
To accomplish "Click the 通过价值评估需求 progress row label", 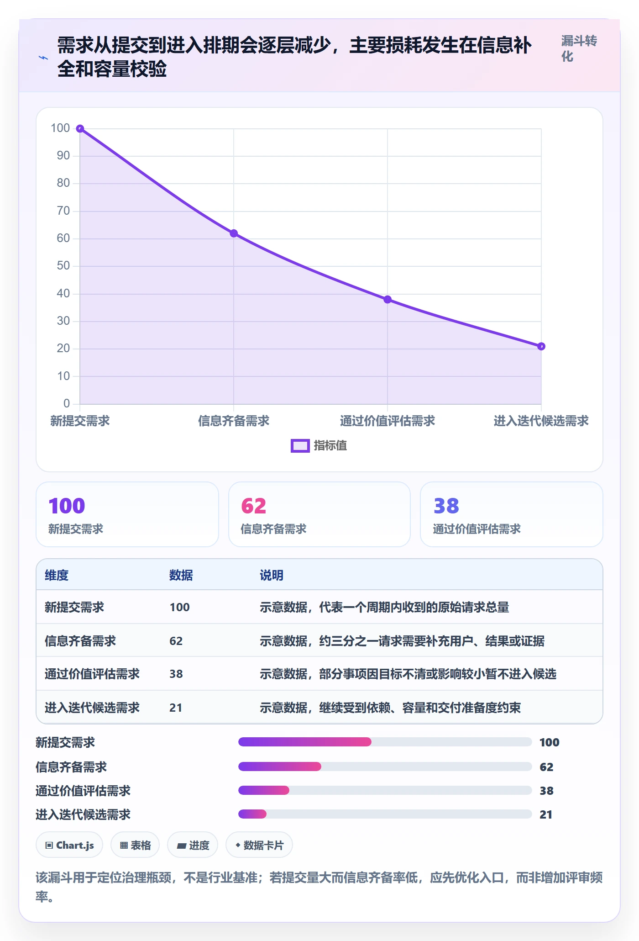I will pos(83,791).
